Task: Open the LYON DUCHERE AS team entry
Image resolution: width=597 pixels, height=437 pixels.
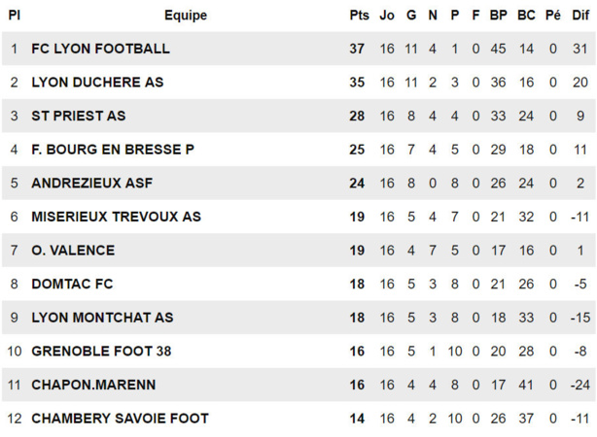Action: pyautogui.click(x=97, y=83)
